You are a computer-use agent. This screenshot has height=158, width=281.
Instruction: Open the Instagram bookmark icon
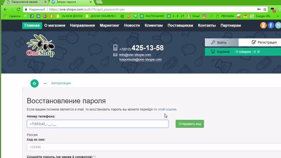tap(204, 16)
